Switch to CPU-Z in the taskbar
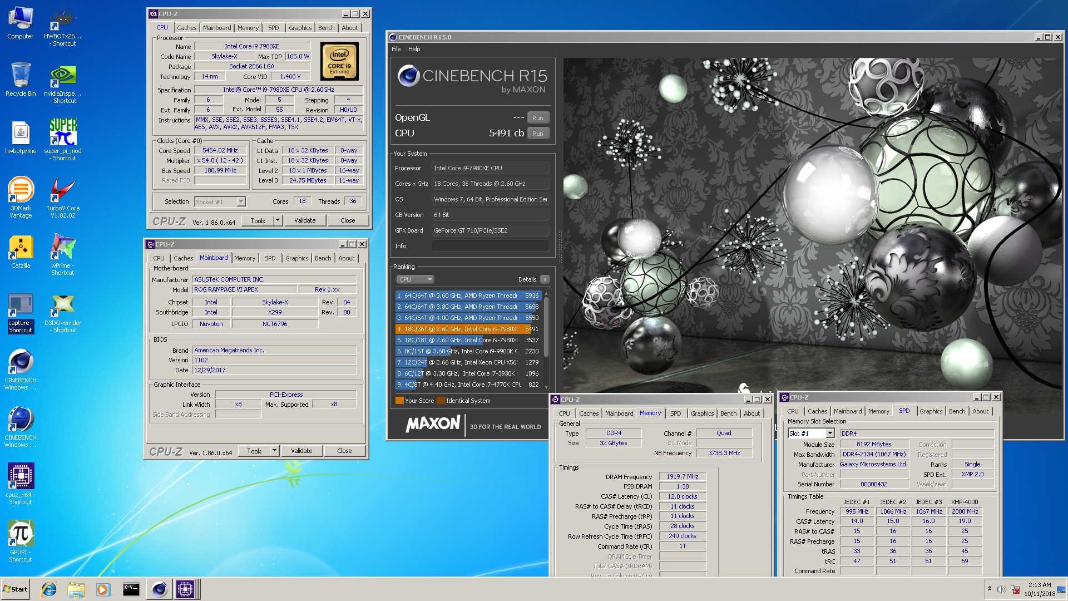Screen dimensions: 1068x601 click(185, 589)
